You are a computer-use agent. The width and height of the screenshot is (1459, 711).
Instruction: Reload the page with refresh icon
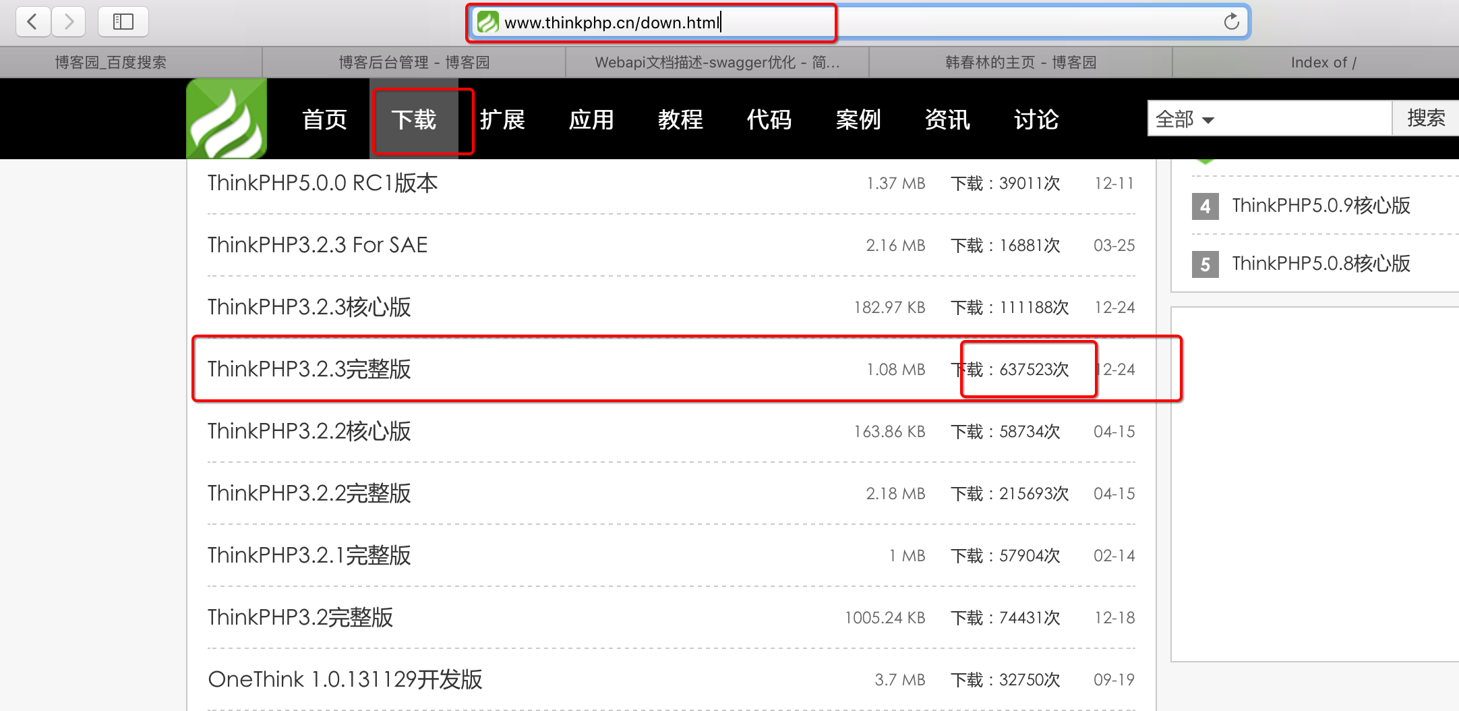1231,22
